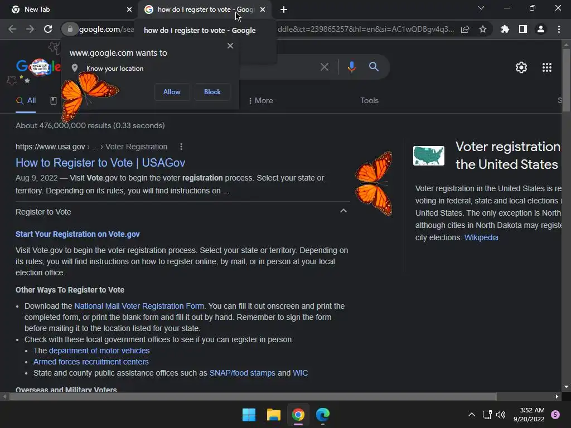Open National Mail Voter Registration Form link
The height and width of the screenshot is (428, 571).
click(x=139, y=306)
